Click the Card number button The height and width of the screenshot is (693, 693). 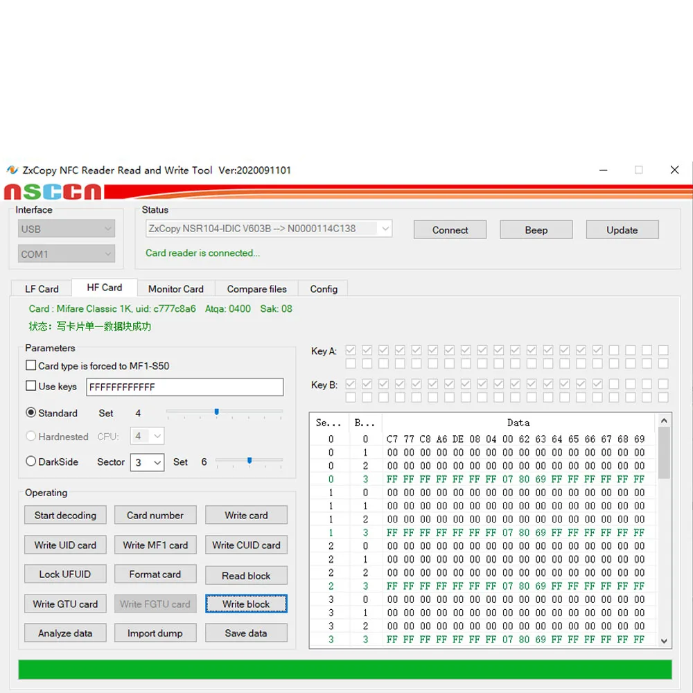(x=155, y=515)
